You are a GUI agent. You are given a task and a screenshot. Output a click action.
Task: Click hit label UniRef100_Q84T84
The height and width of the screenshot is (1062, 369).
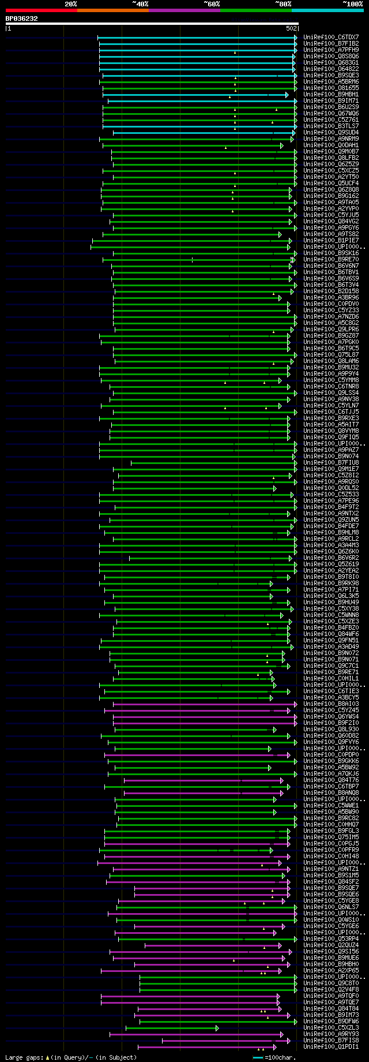coord(331,1008)
